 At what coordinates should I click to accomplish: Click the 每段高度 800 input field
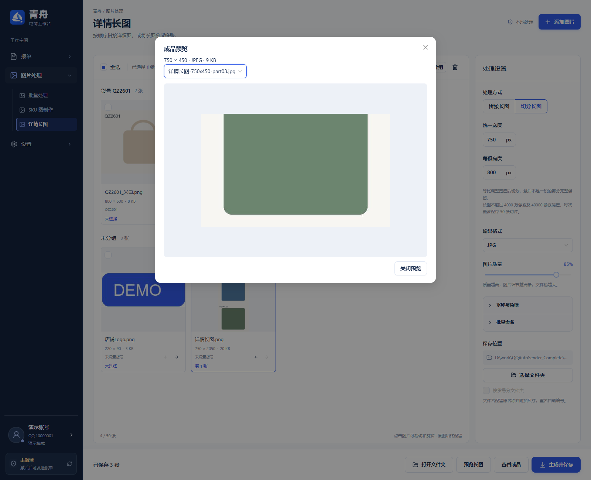click(x=499, y=172)
